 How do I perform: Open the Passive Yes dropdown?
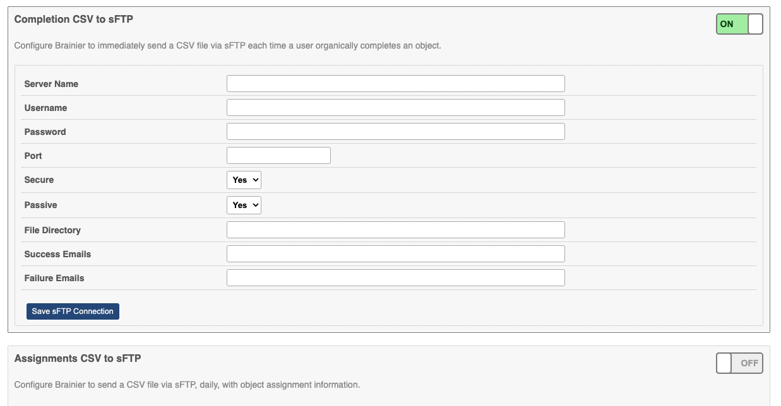(x=244, y=205)
